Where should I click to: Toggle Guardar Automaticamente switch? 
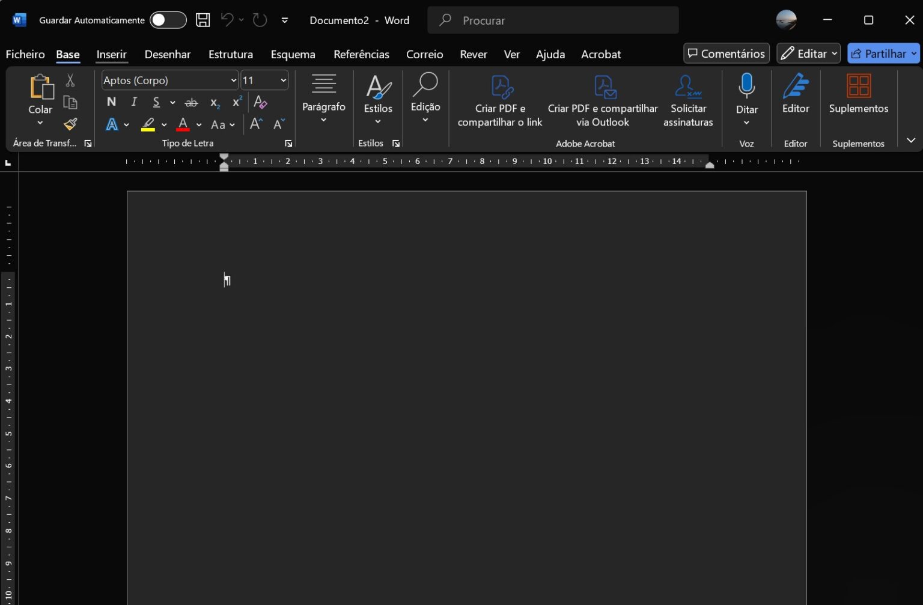[168, 20]
